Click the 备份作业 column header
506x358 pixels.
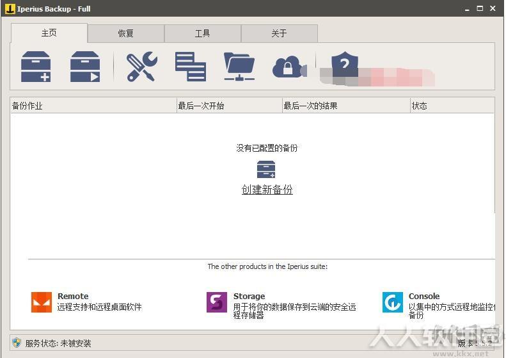[93, 106]
